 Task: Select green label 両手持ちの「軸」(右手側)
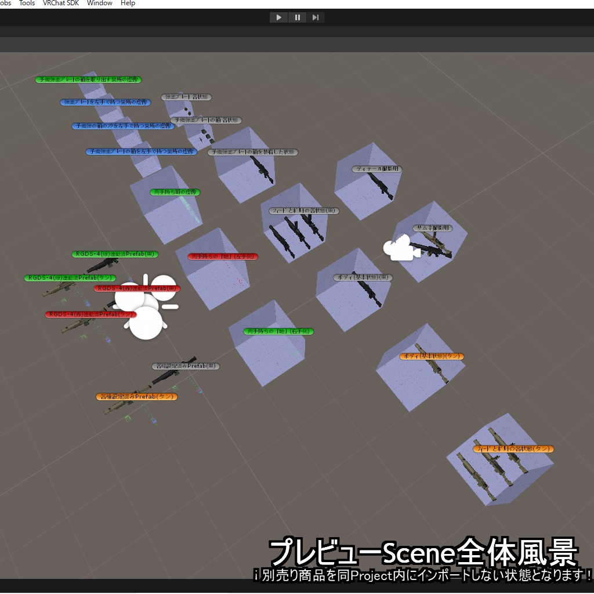coord(278,331)
